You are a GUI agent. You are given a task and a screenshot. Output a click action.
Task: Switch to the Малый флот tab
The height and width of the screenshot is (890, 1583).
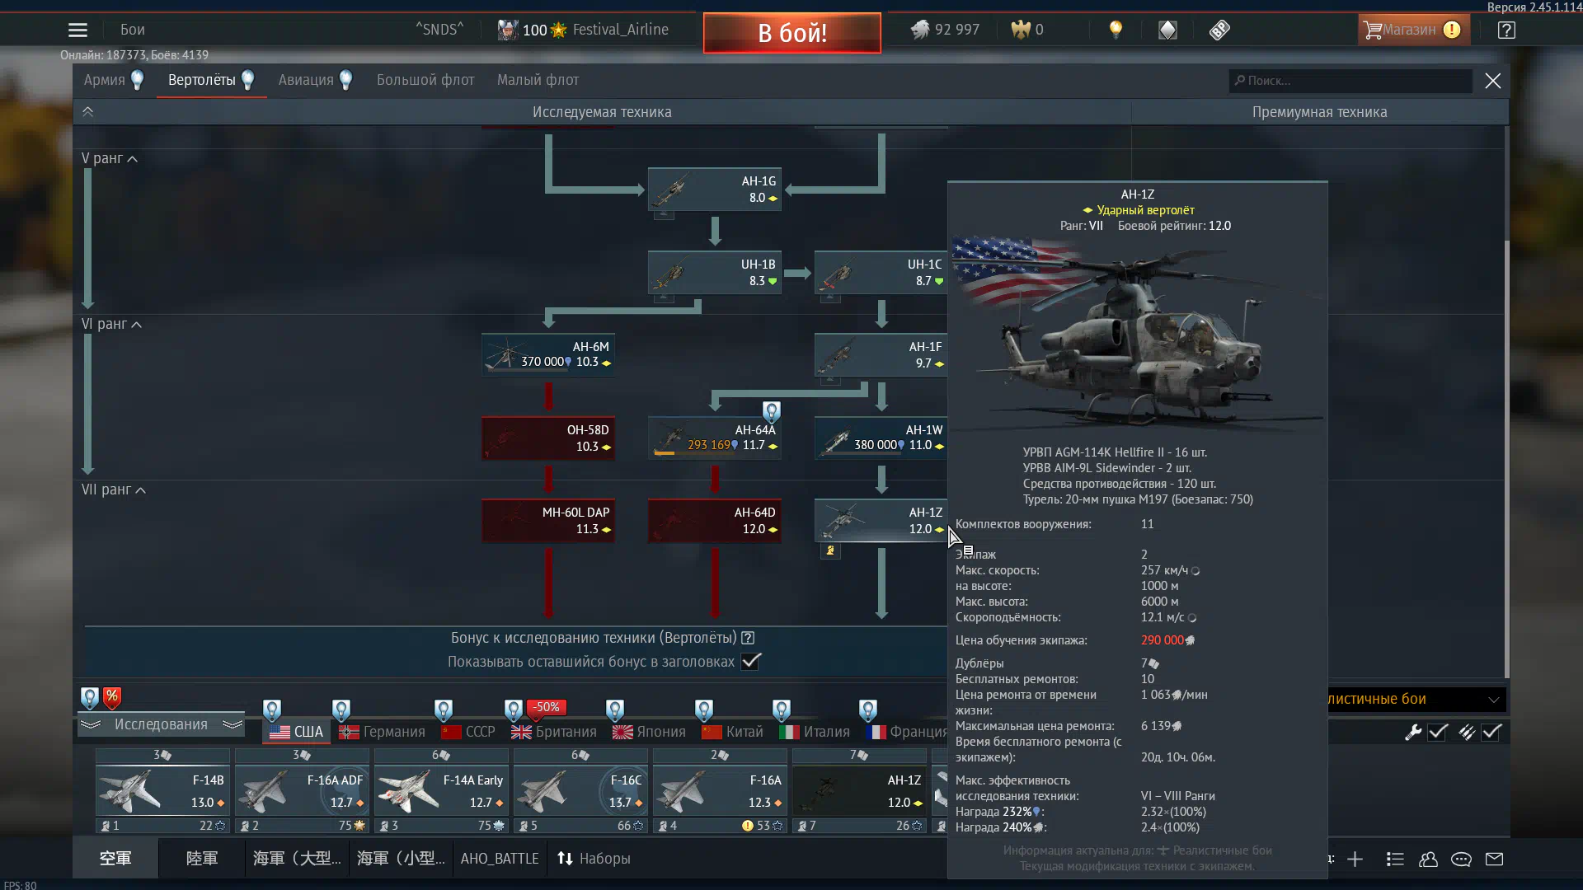tap(538, 80)
